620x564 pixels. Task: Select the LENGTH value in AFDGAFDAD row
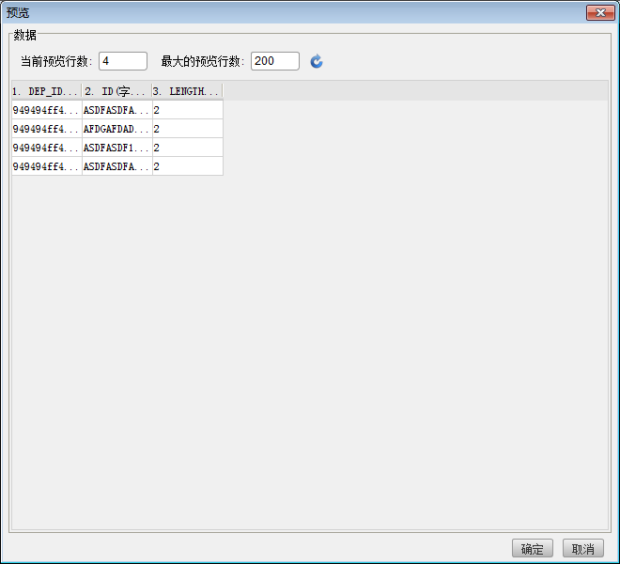187,129
